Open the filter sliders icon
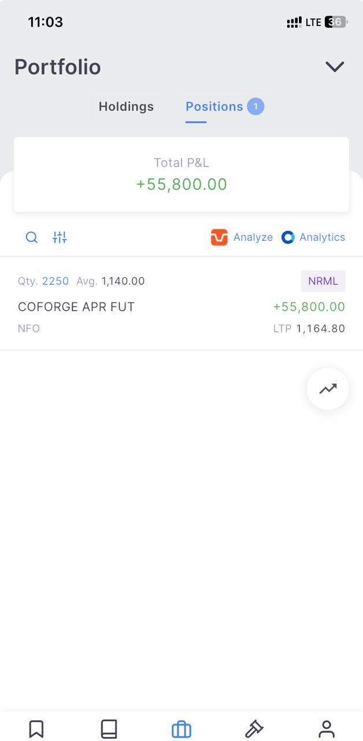Viewport: 363px width, 741px height. 60,237
